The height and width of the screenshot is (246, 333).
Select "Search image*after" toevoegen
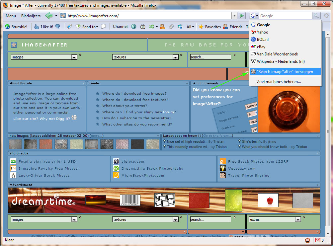(285, 72)
